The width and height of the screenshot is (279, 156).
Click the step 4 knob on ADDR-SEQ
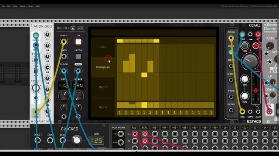(x=47, y=68)
